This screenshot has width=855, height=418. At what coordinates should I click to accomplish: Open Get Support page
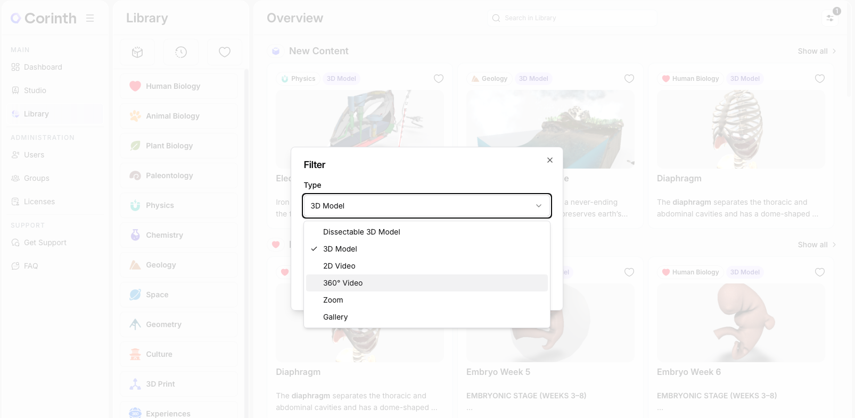coord(45,243)
